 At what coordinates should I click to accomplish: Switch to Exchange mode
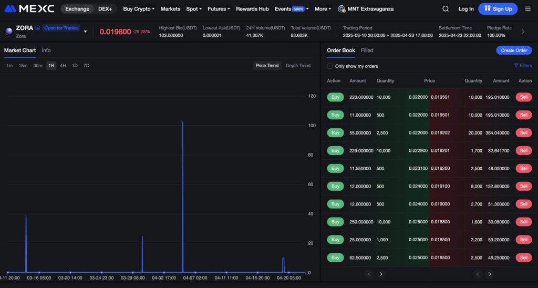pyautogui.click(x=77, y=9)
